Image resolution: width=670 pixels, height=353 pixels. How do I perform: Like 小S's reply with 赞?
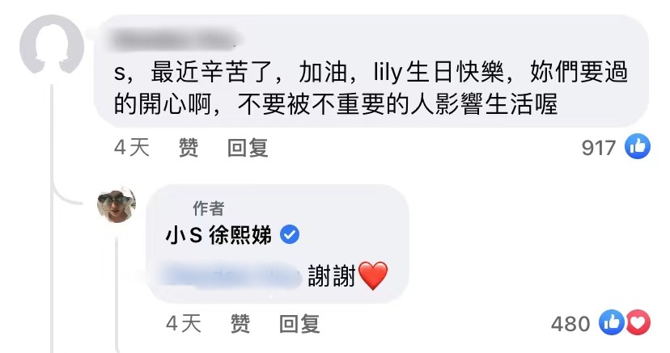(240, 324)
